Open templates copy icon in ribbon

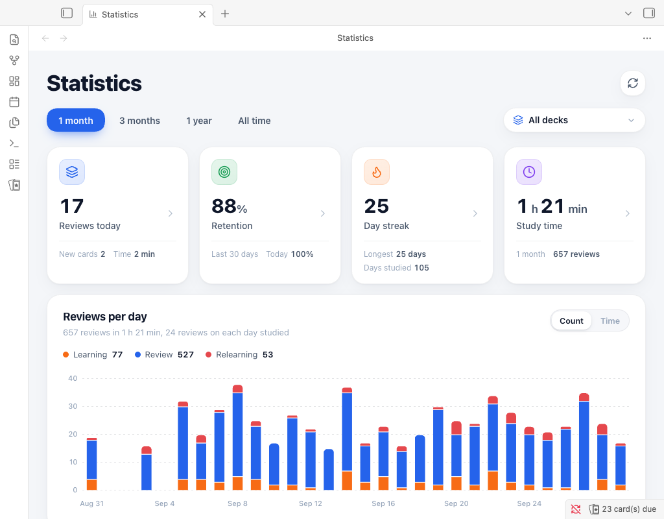point(14,123)
